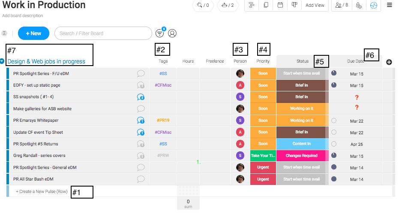402x214 pixels.
Task: Click Add board description text
Action: tap(23, 15)
